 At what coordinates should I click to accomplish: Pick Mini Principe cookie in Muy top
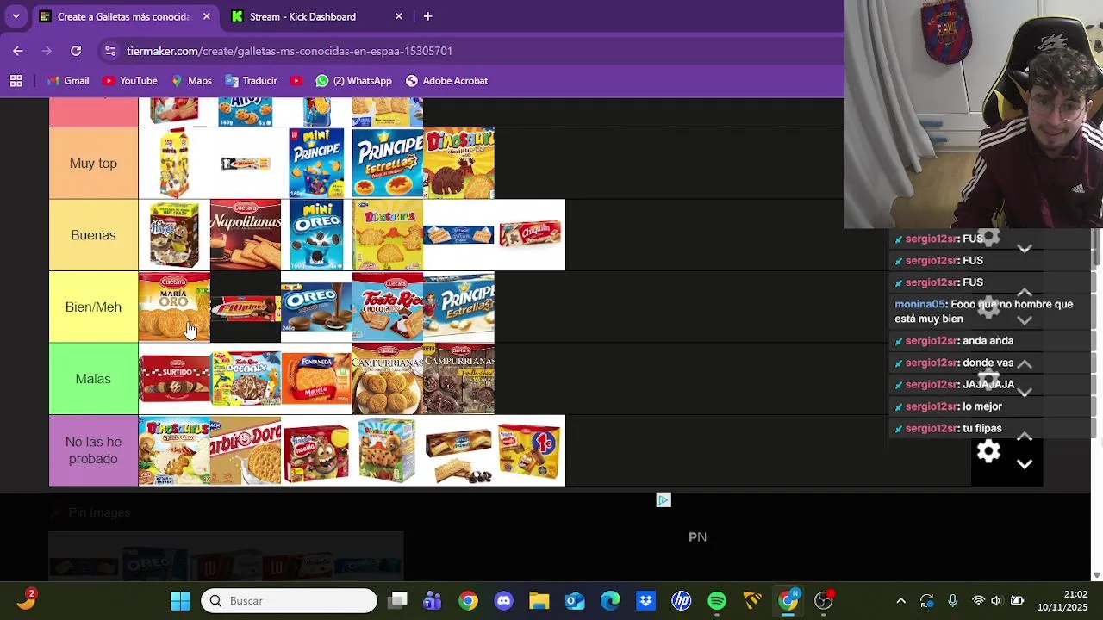coord(316,164)
